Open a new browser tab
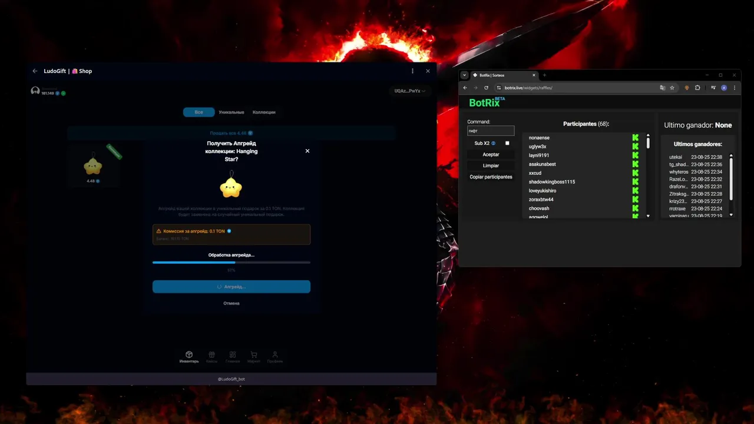Viewport: 754px width, 424px height. [544, 75]
